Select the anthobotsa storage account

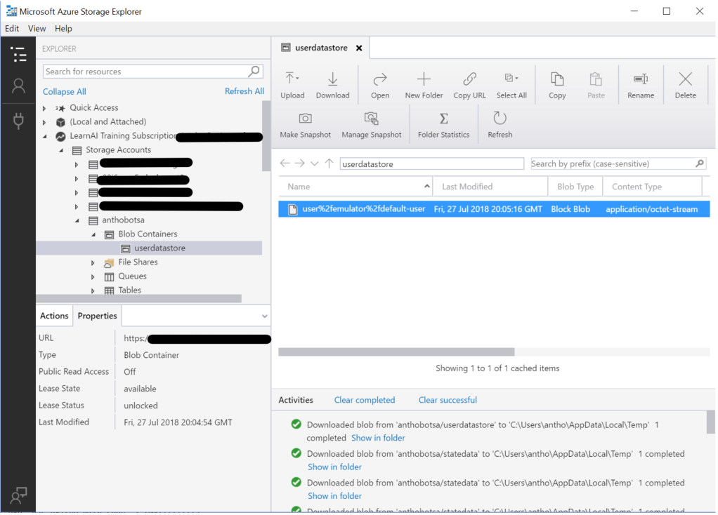123,220
